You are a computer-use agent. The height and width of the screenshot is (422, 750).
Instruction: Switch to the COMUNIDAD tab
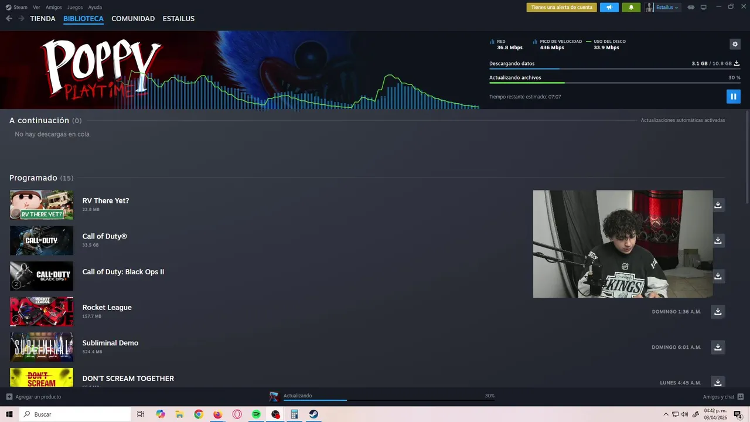click(x=133, y=19)
